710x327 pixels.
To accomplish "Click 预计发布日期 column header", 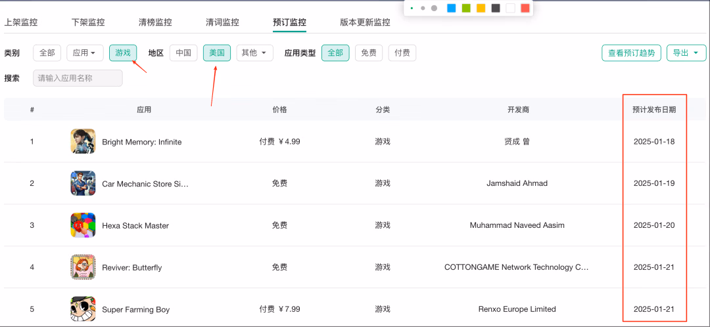I will (654, 110).
